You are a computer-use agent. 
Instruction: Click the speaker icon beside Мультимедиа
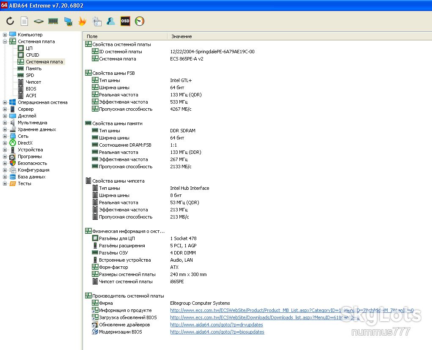(x=13, y=123)
